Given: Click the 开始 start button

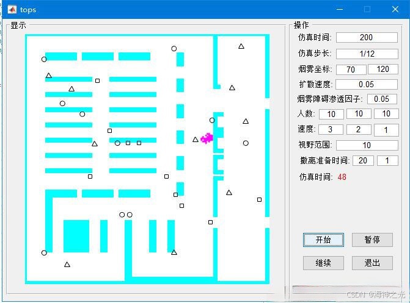Looking at the screenshot, I should click(x=323, y=240).
